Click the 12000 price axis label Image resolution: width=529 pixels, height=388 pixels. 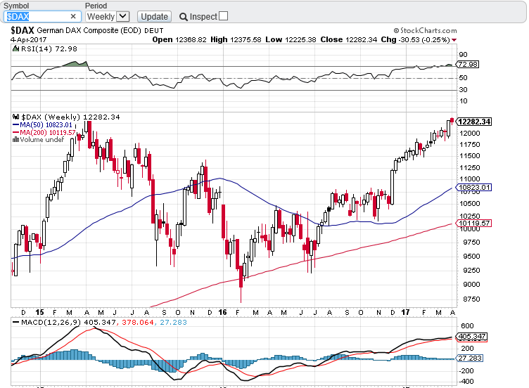pos(470,133)
